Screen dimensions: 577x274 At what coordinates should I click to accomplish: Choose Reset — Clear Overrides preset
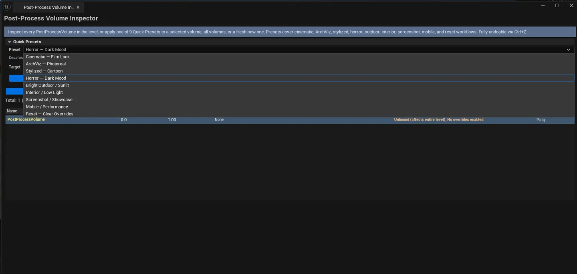(299, 114)
